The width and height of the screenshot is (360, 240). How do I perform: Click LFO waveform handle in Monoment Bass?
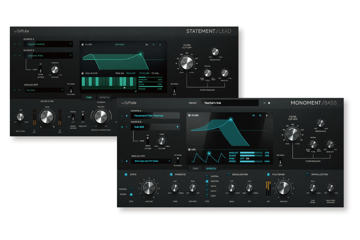[x=209, y=153]
